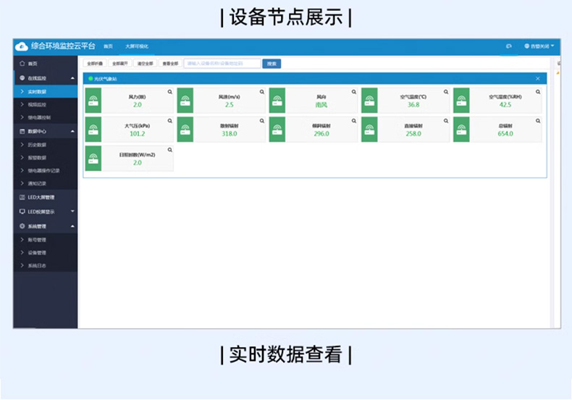
Task: Open the 倾斜辐射 magnifier icon
Action: point(354,121)
